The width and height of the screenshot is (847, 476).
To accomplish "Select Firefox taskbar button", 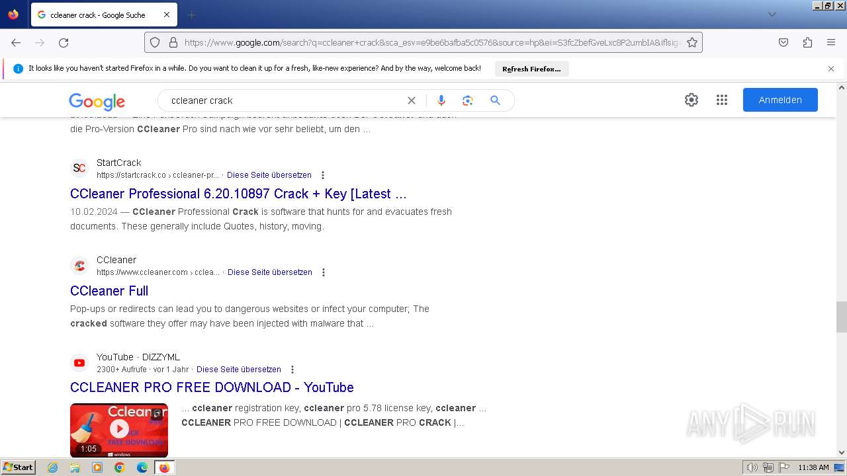I will point(164,467).
